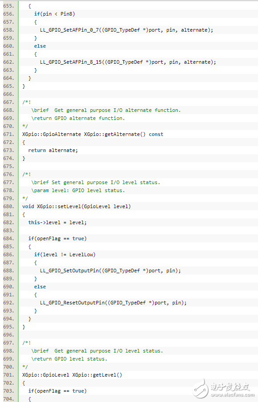Click line number 676.
Viewport: 258px width, 402px height.
click(x=8, y=174)
